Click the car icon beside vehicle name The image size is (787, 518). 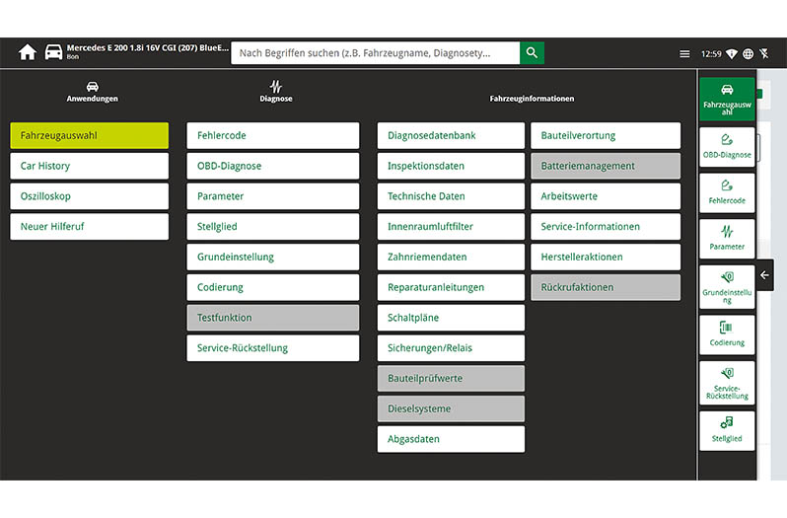(53, 53)
